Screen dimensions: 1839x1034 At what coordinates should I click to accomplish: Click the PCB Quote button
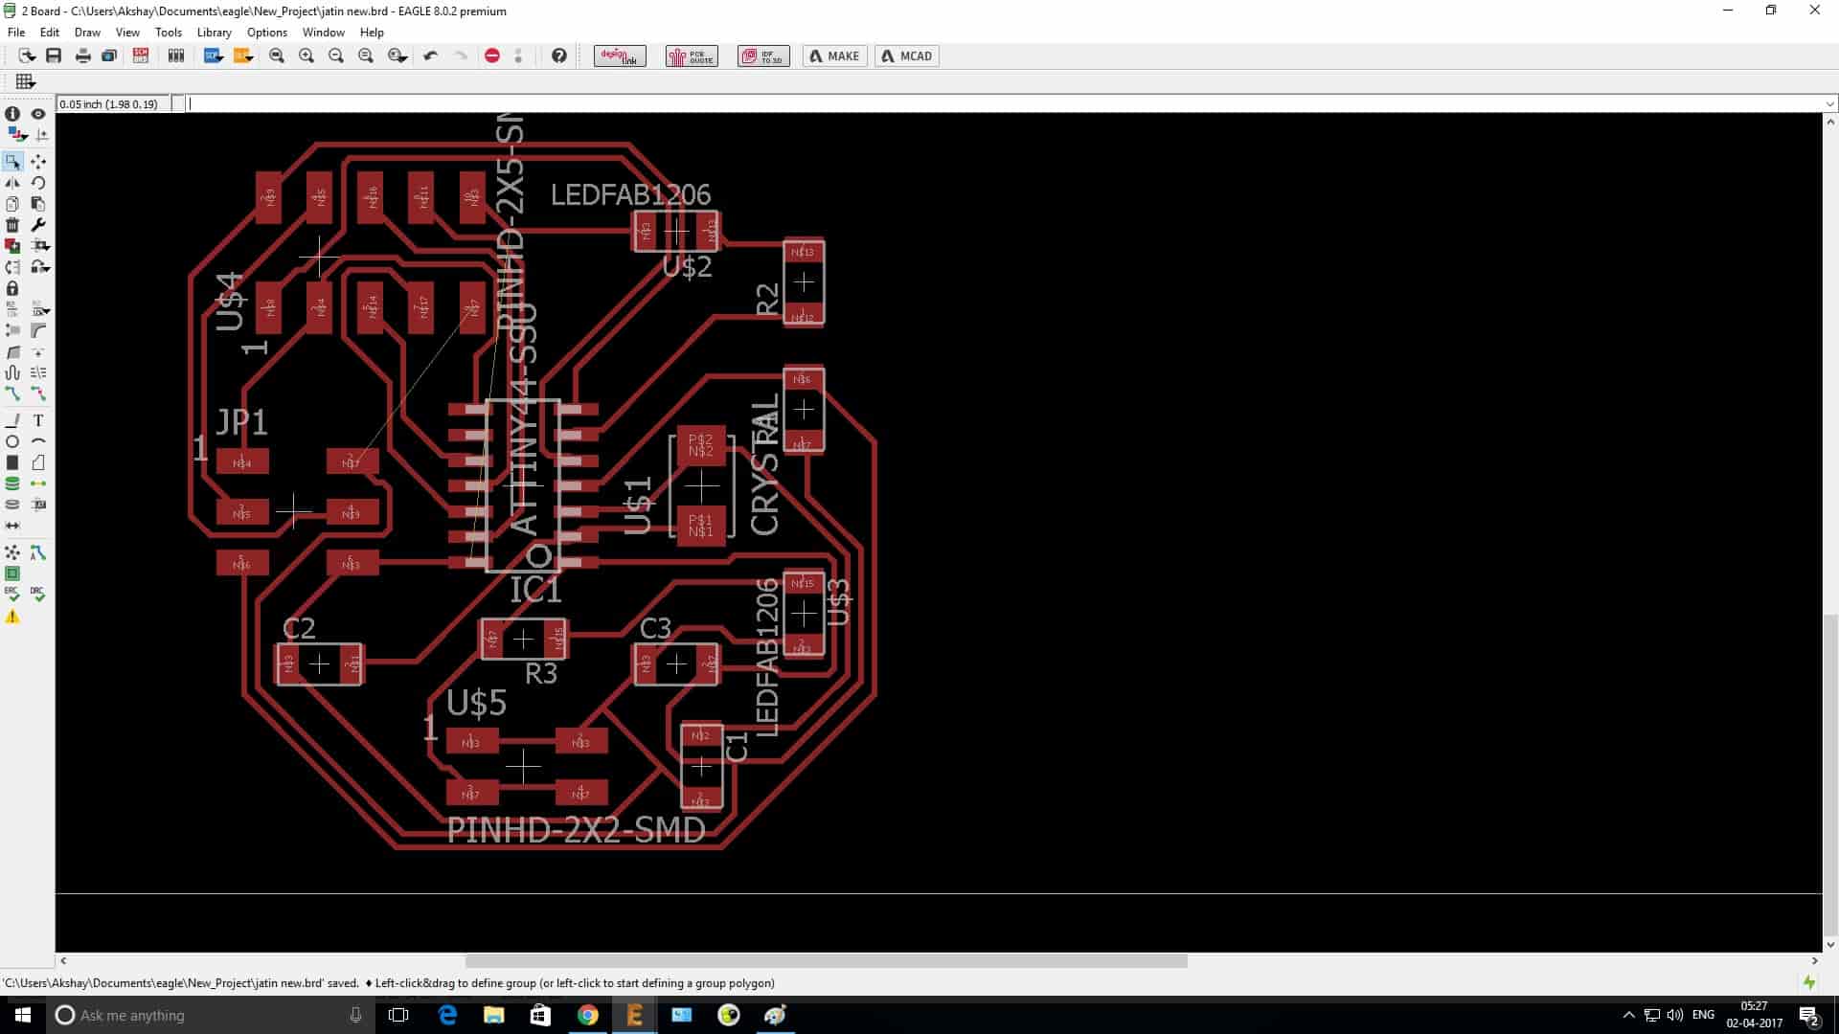point(692,56)
